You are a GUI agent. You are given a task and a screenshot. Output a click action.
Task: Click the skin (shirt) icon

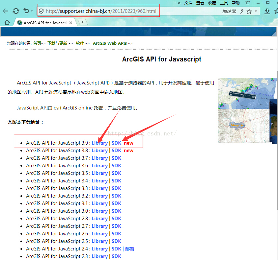click(x=248, y=3)
